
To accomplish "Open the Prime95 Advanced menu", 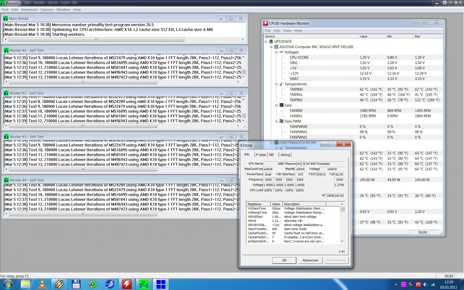I will click(x=29, y=9).
